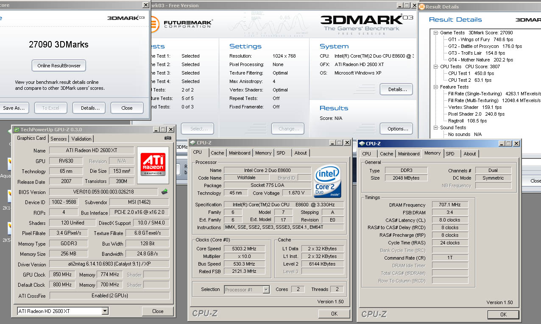
Task: Click the BIOS save chip icon in GPU-Z
Action: (x=165, y=192)
